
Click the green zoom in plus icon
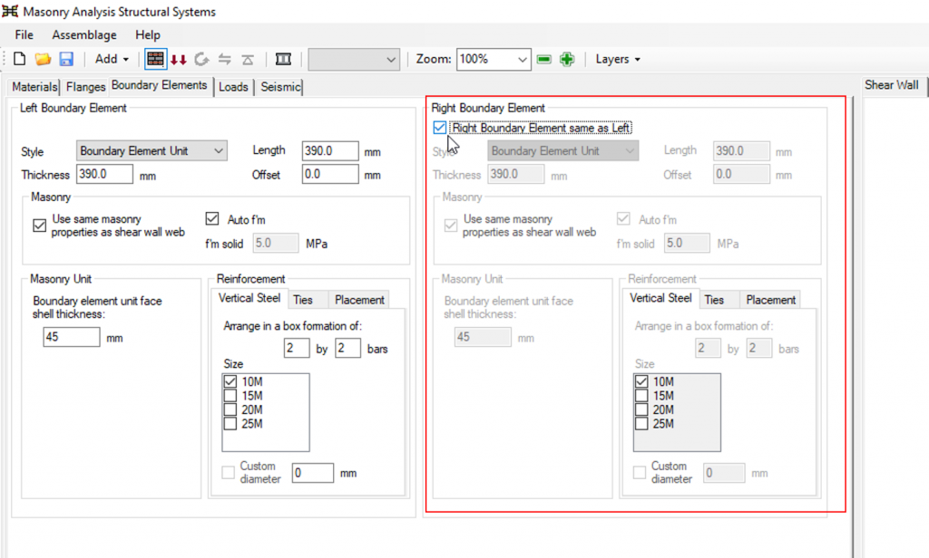point(567,59)
